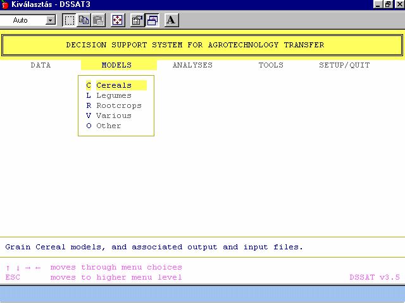Click the apple icon in title bar
Viewport: 405px width, 303px height.
5,4
